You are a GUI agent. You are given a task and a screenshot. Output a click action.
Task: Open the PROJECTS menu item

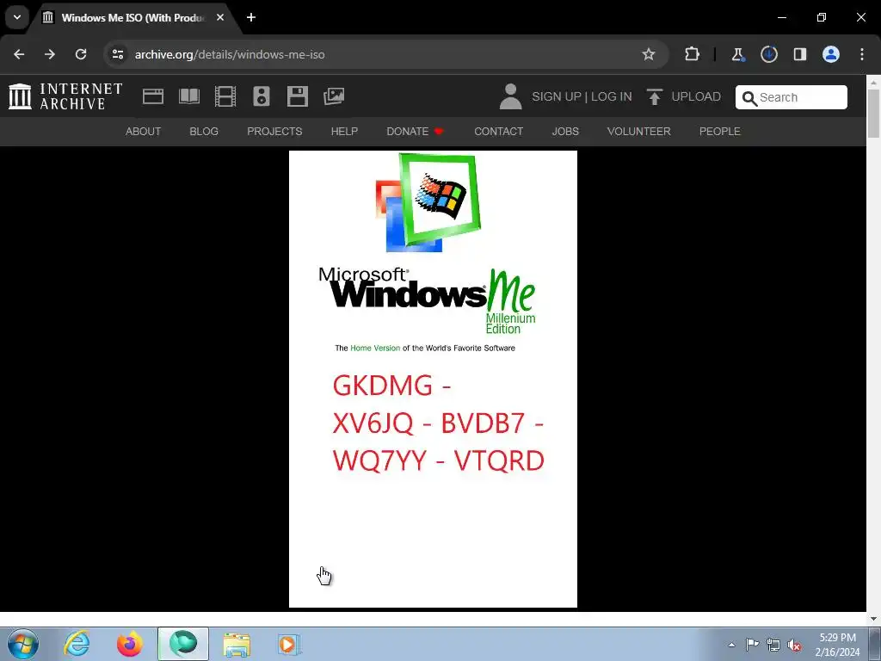pyautogui.click(x=274, y=132)
